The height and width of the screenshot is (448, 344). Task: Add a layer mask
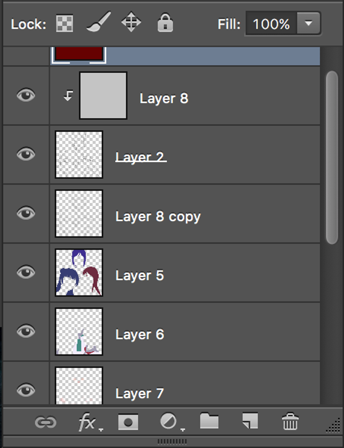click(x=128, y=422)
